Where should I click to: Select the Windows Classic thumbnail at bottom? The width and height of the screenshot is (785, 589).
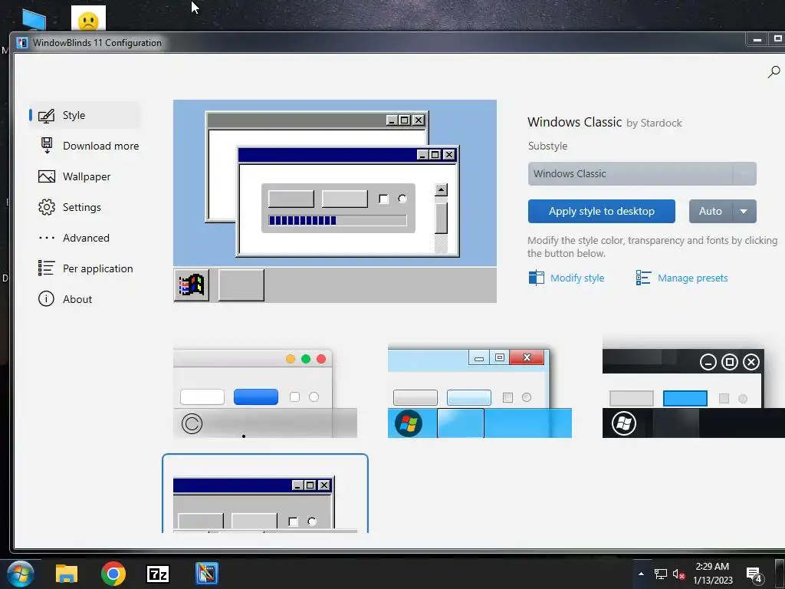pyautogui.click(x=265, y=493)
